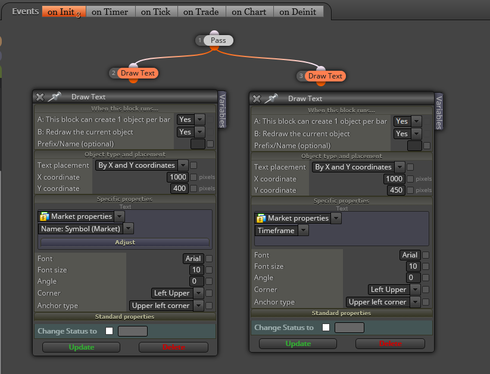The width and height of the screenshot is (490, 374).
Task: Click Prefix/Name field in right panel
Action: (415, 146)
